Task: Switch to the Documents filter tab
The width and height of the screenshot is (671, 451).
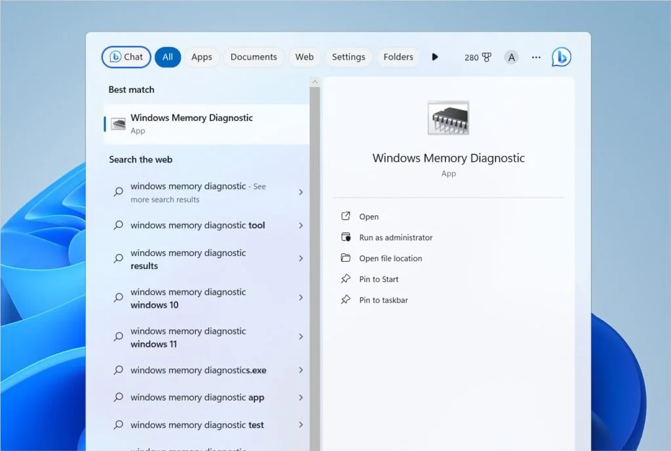Action: [254, 57]
